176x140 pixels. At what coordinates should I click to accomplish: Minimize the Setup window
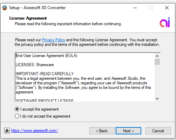[135, 8]
